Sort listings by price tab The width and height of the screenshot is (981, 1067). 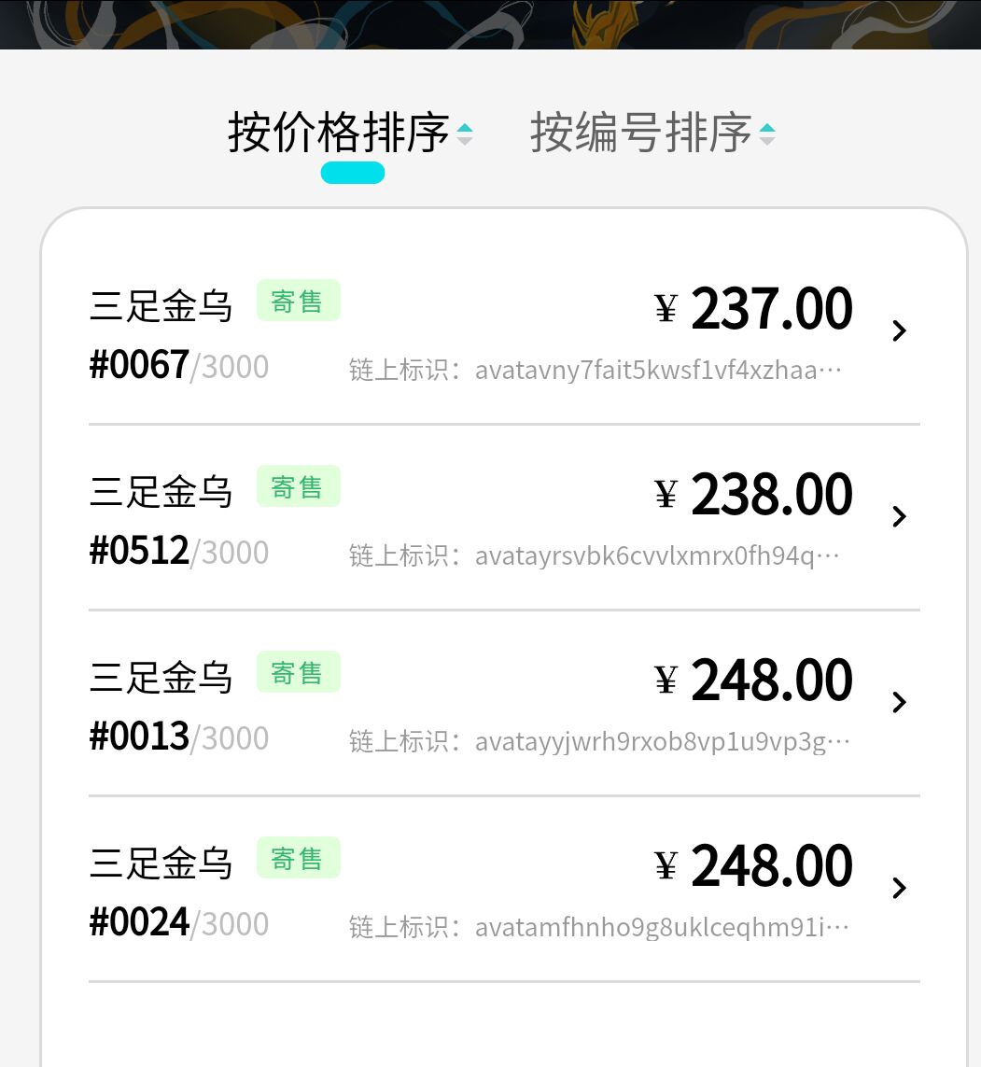click(338, 133)
